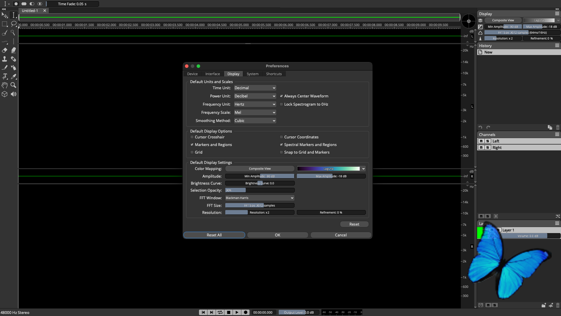Screen dimensions: 561x316
Task: Open the Frequency Scale dropdown
Action: coord(255,112)
